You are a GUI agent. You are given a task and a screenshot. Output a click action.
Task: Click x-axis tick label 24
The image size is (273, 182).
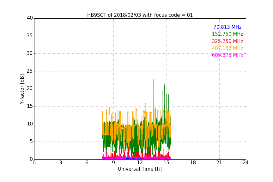(x=246, y=163)
